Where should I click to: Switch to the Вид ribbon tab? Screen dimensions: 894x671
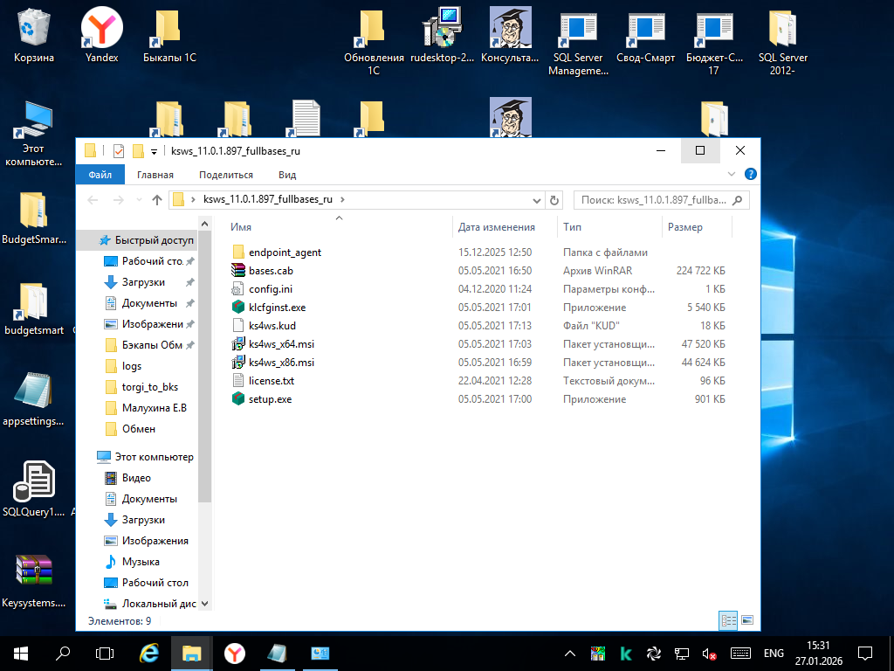[x=287, y=175]
